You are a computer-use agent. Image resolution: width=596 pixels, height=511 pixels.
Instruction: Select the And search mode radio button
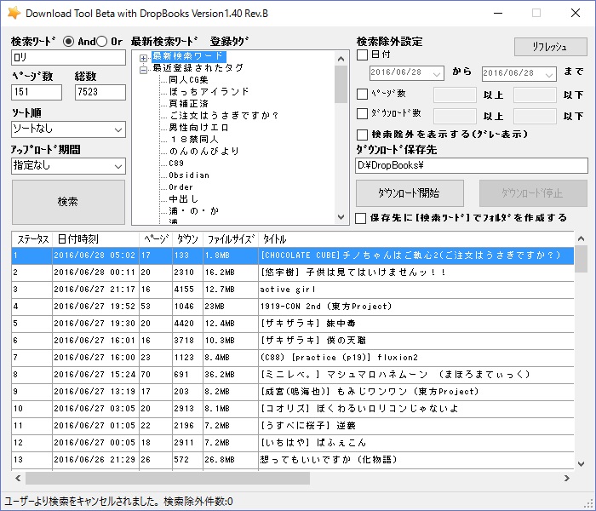point(69,42)
